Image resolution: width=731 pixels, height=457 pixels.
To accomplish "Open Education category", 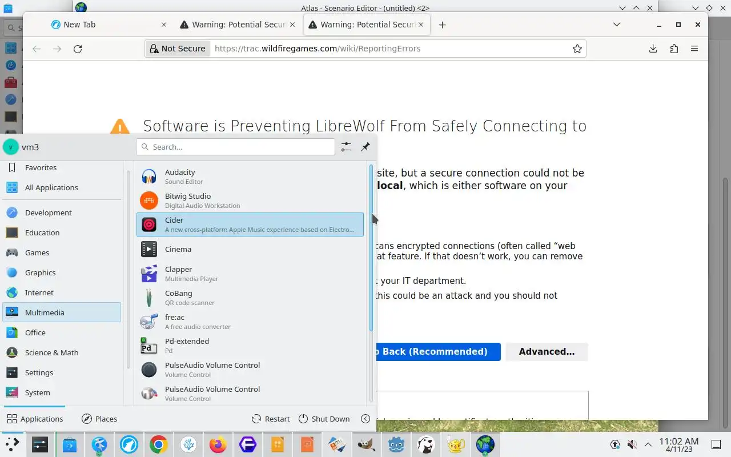I will (62, 232).
